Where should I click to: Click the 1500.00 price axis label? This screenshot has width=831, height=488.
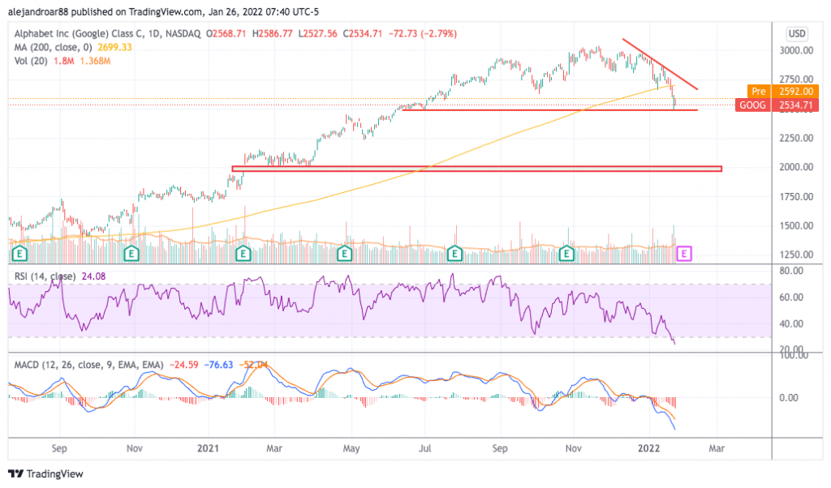pyautogui.click(x=796, y=225)
